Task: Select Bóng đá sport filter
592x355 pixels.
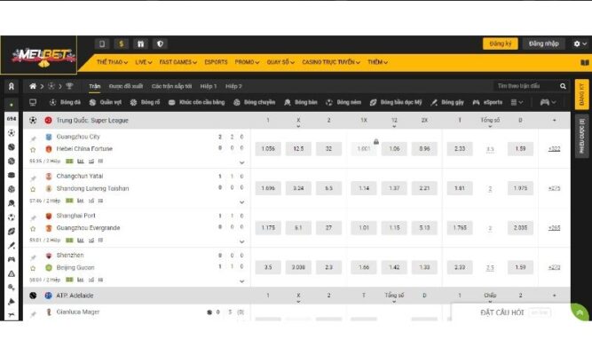Action: click(66, 102)
